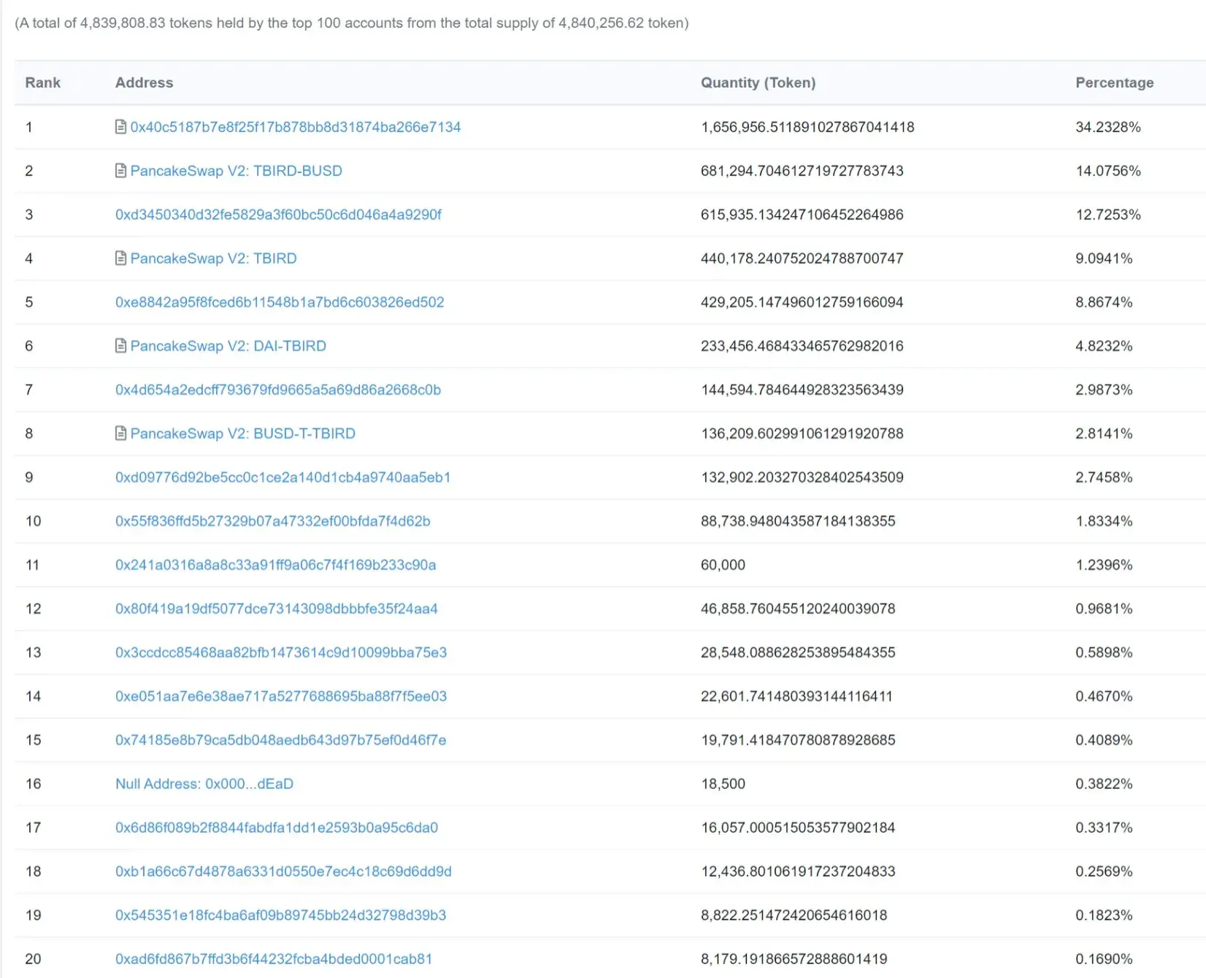
Task: Click contract icon beside PancakeSwap V2: BUSD-T-TBIRD
Action: click(x=121, y=434)
